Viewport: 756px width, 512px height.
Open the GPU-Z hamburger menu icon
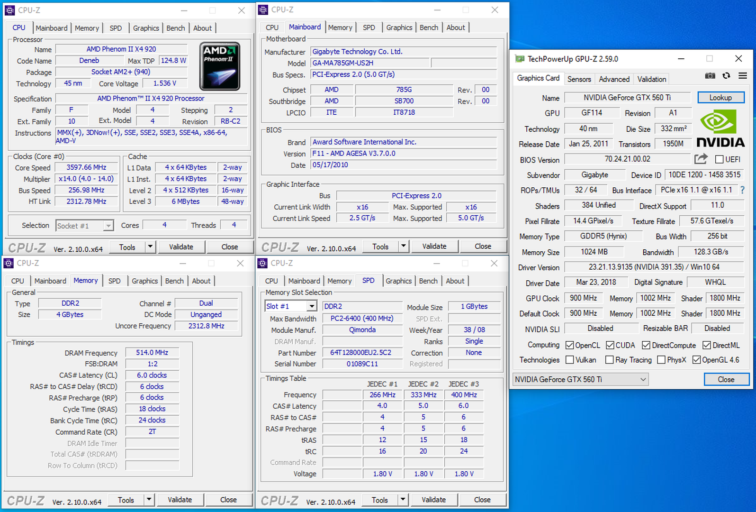[742, 76]
